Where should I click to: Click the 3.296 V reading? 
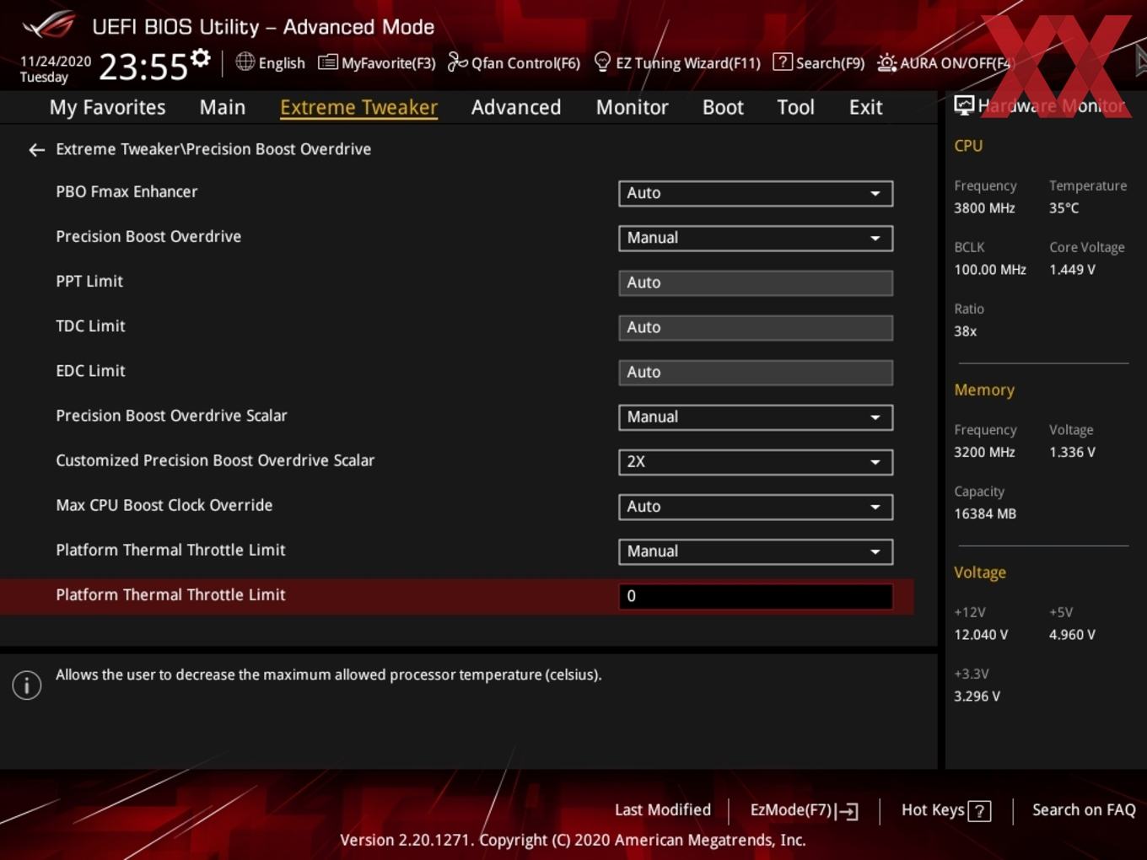977,696
